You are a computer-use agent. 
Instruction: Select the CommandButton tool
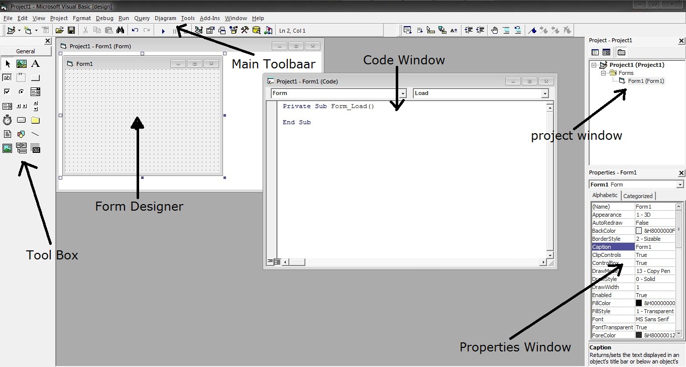[35, 77]
